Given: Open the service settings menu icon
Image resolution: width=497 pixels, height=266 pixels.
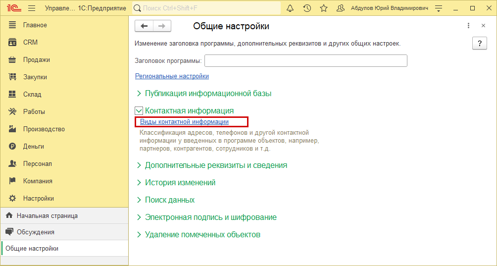Looking at the screenshot, I should (x=439, y=8).
